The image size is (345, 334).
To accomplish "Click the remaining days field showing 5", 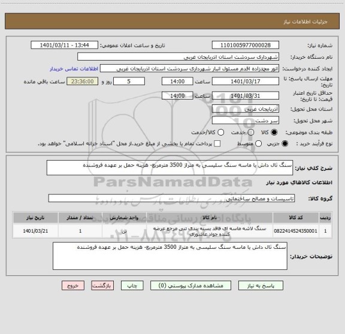I will [129, 82].
